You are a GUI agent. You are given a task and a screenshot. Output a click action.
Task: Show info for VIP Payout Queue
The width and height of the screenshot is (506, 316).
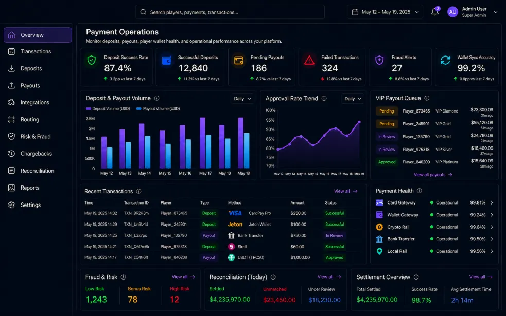(427, 98)
